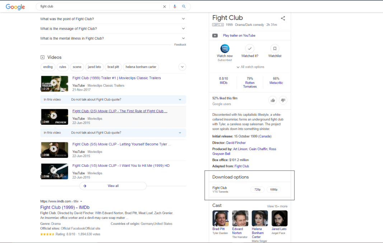The image size is (383, 243).
Task: Select the 'ending' video filter chip
Action: tap(48, 67)
